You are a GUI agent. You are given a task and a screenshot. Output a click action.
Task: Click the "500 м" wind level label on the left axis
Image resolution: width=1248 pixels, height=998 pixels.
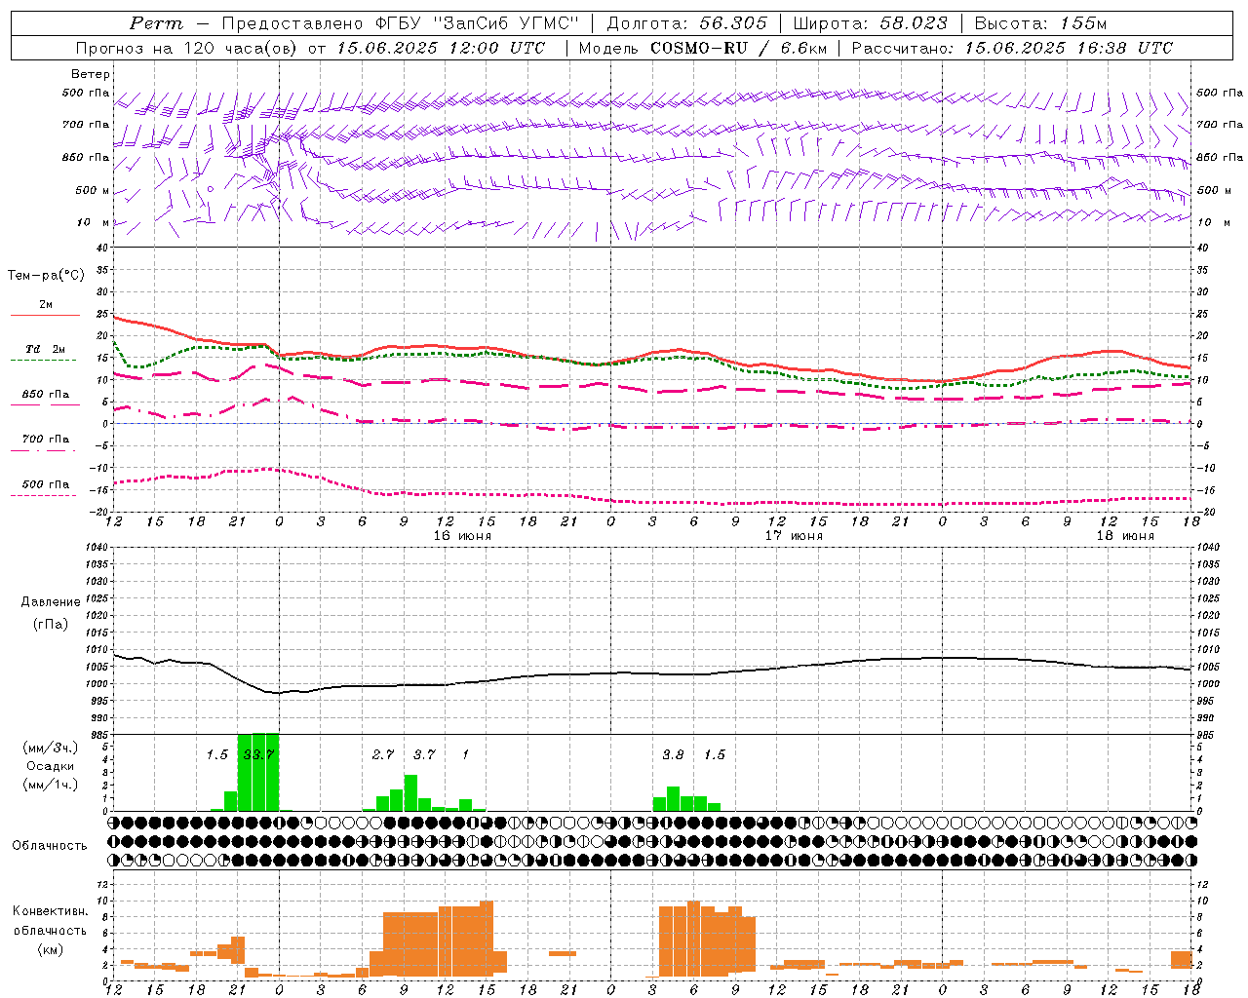[93, 191]
